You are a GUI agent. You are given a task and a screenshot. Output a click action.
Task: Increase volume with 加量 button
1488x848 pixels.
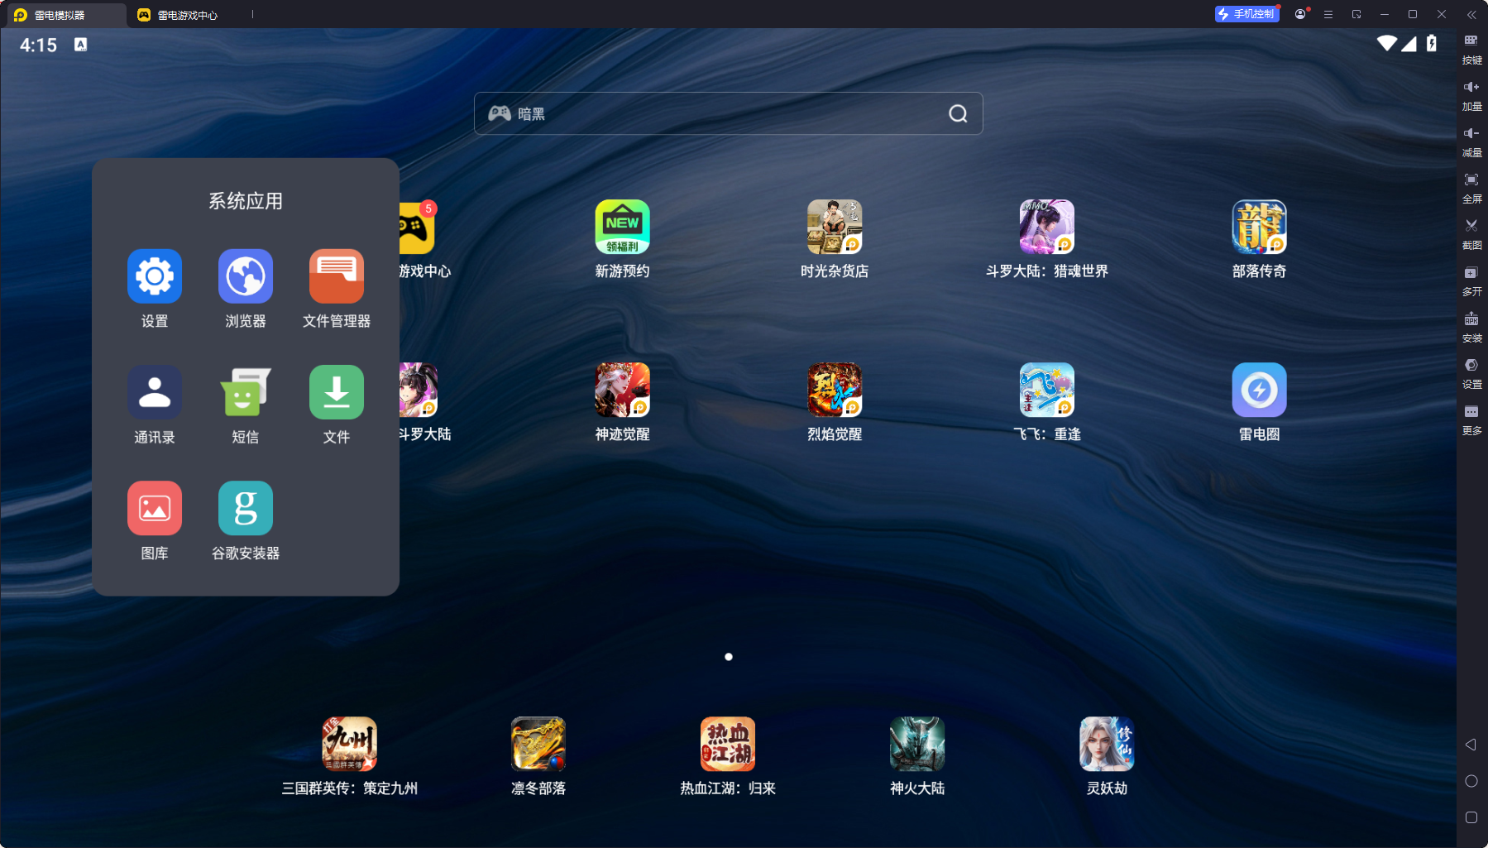(x=1471, y=95)
